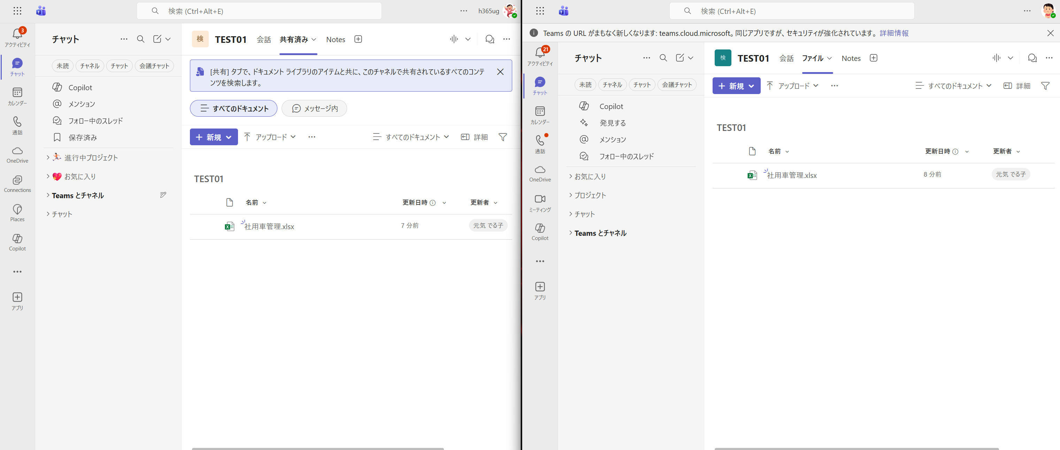
Task: Toggle 会議チャット filter chip in right window
Action: point(676,85)
